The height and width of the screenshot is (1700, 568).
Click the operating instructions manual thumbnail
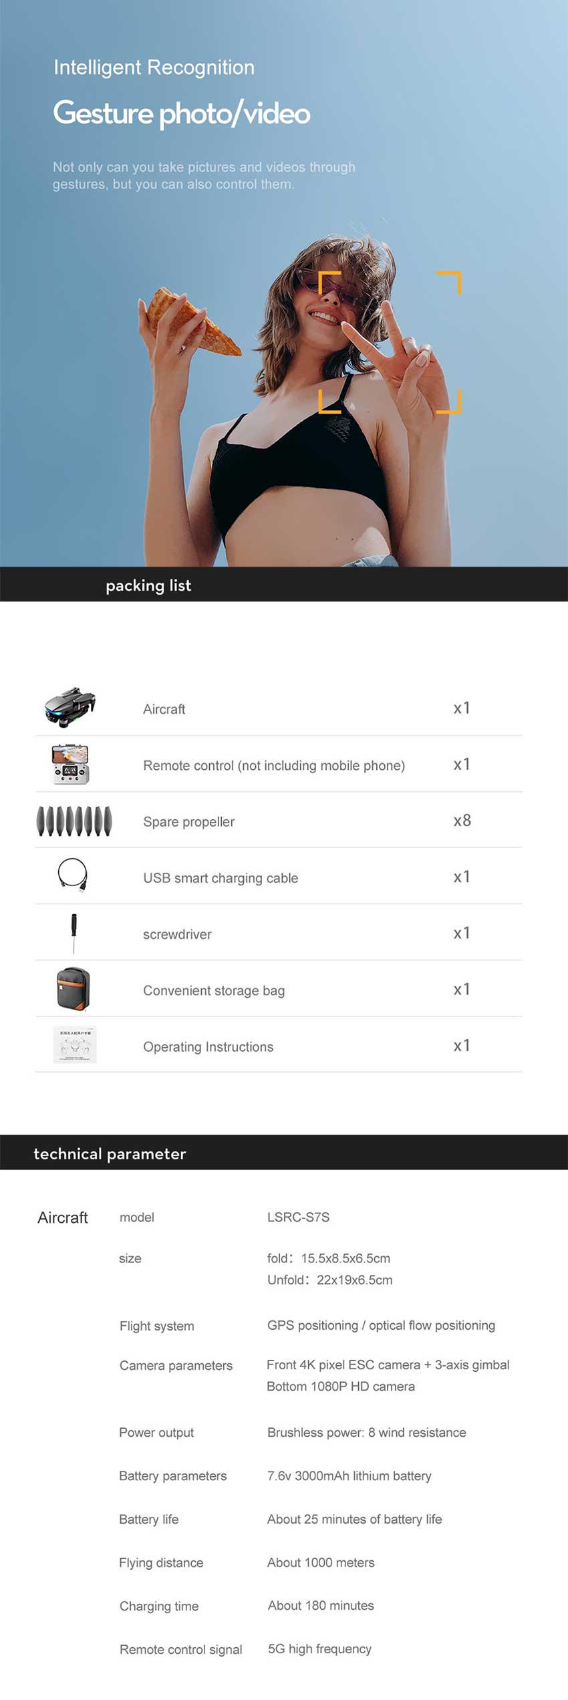pos(75,1044)
